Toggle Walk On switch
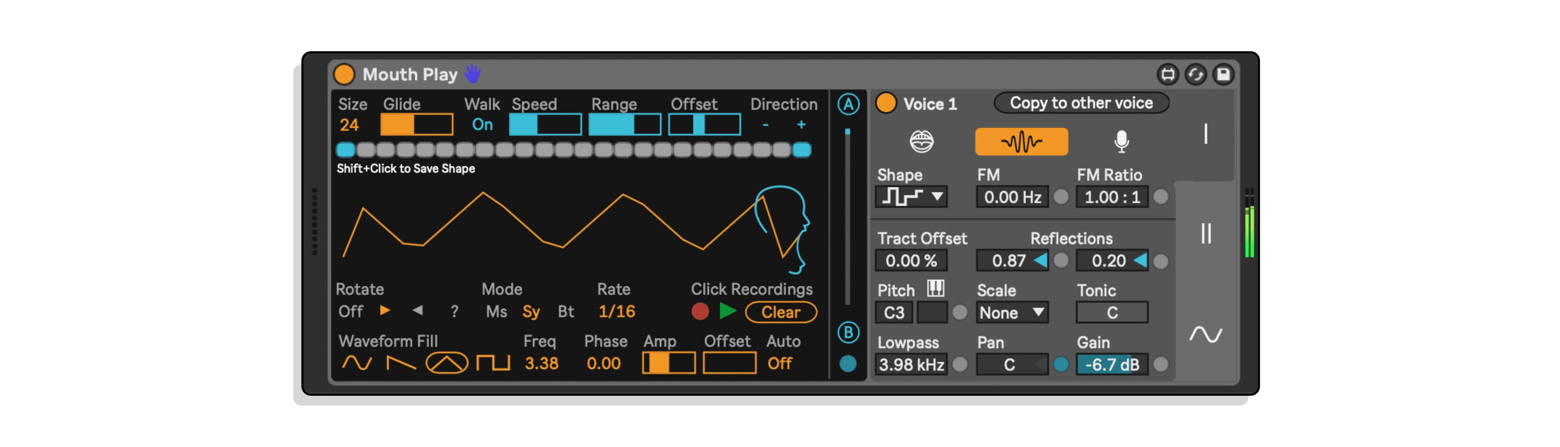 point(482,125)
